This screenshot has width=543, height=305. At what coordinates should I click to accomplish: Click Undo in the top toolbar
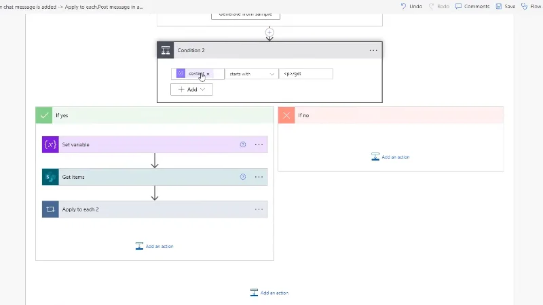coord(411,6)
